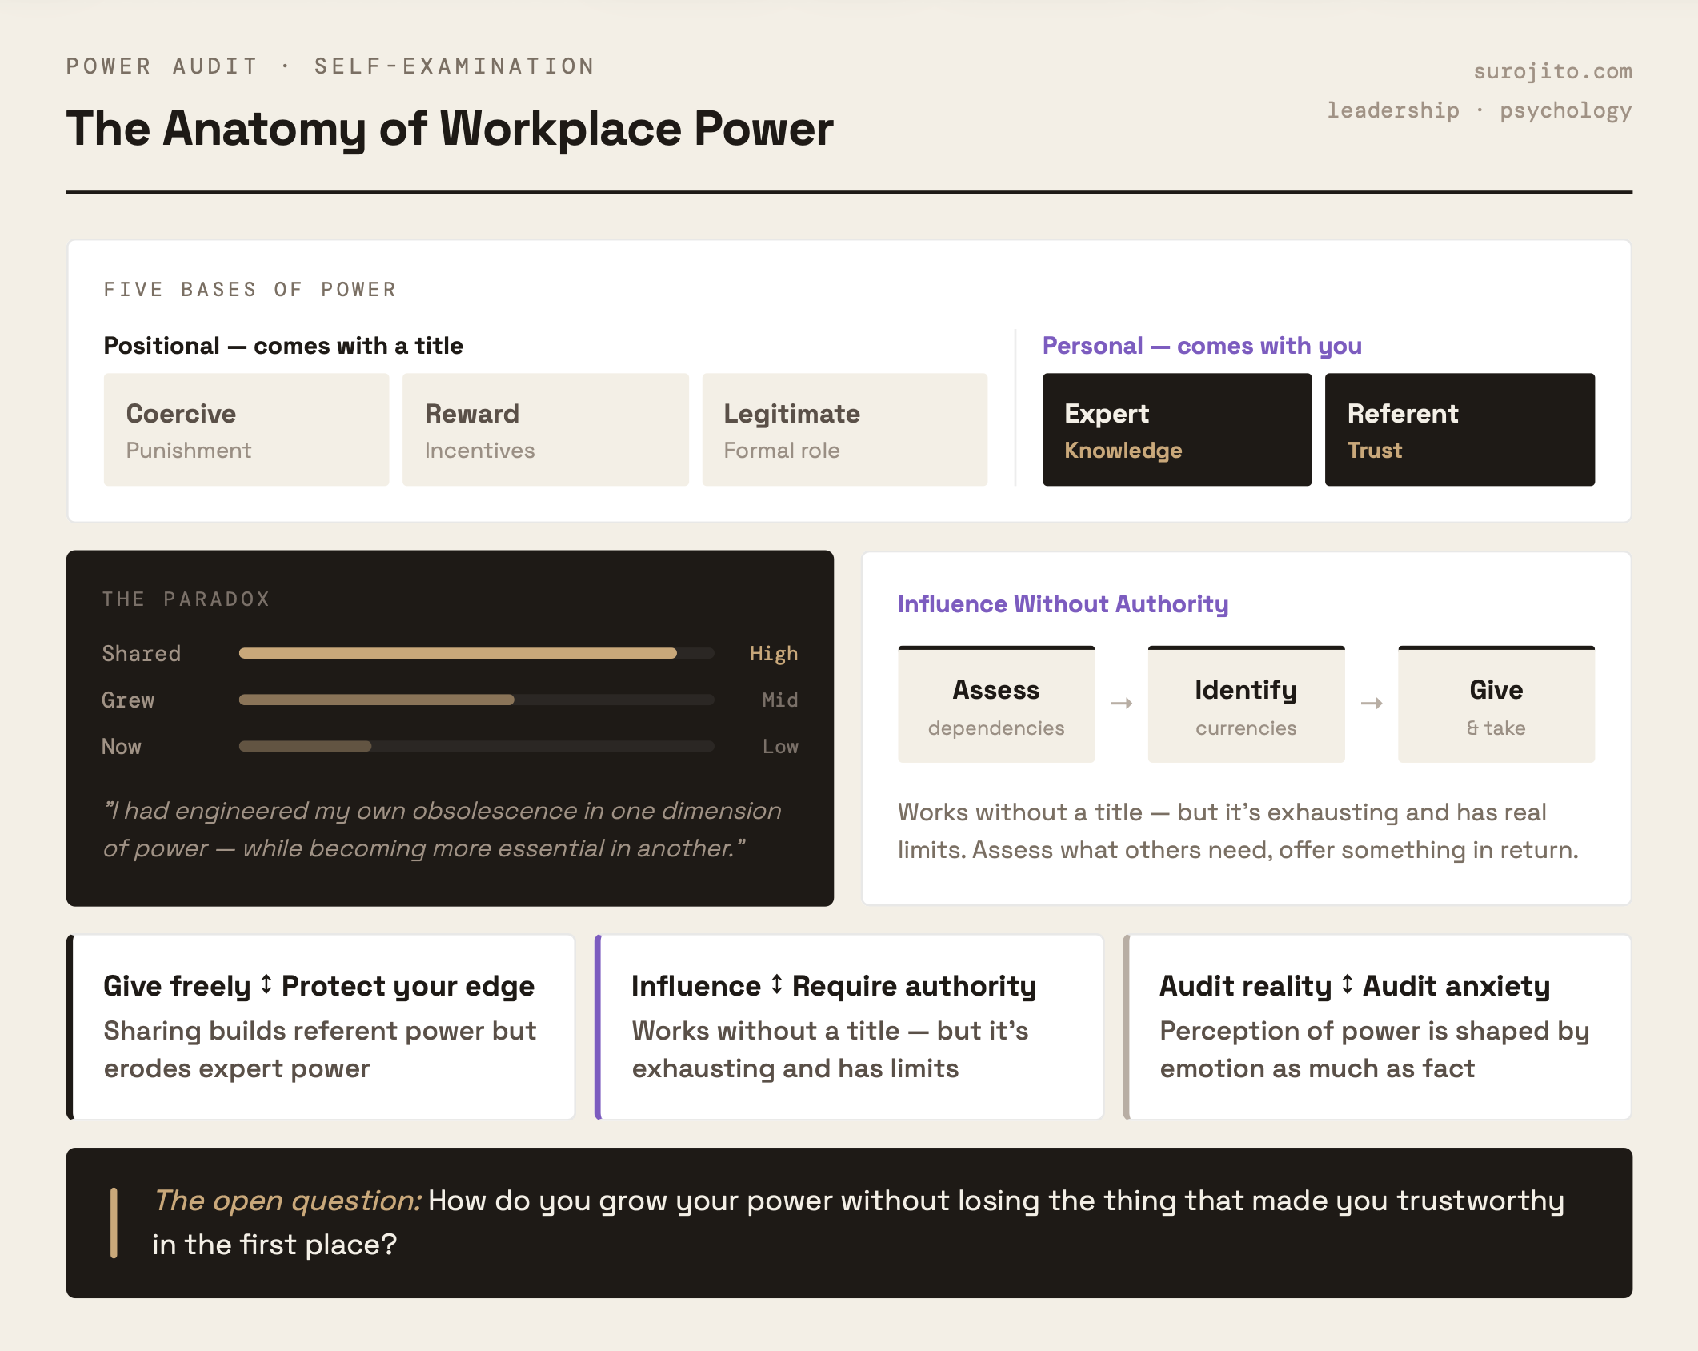Screen dimensions: 1698x1351
Task: Click 'Give freely ↕ Protect your edge' heading
Action: pyautogui.click(x=319, y=985)
